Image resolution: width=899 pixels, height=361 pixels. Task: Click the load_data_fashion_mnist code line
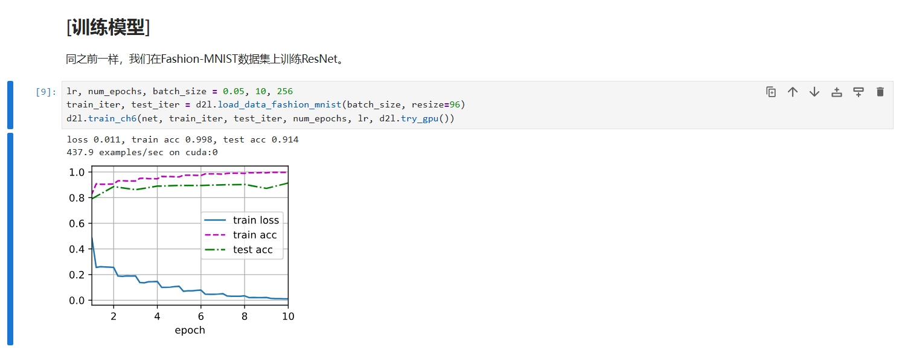266,105
